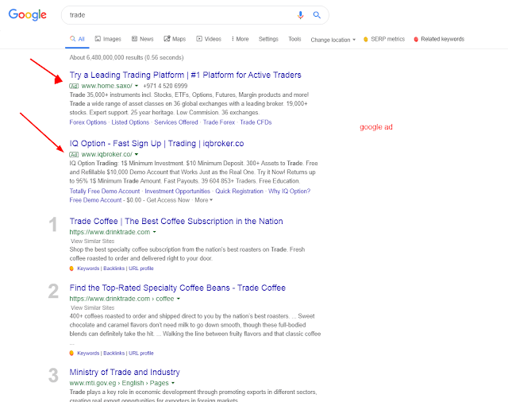This screenshot has height=402, width=508.
Task: Click the Services Offered sitelink
Action: pos(176,122)
